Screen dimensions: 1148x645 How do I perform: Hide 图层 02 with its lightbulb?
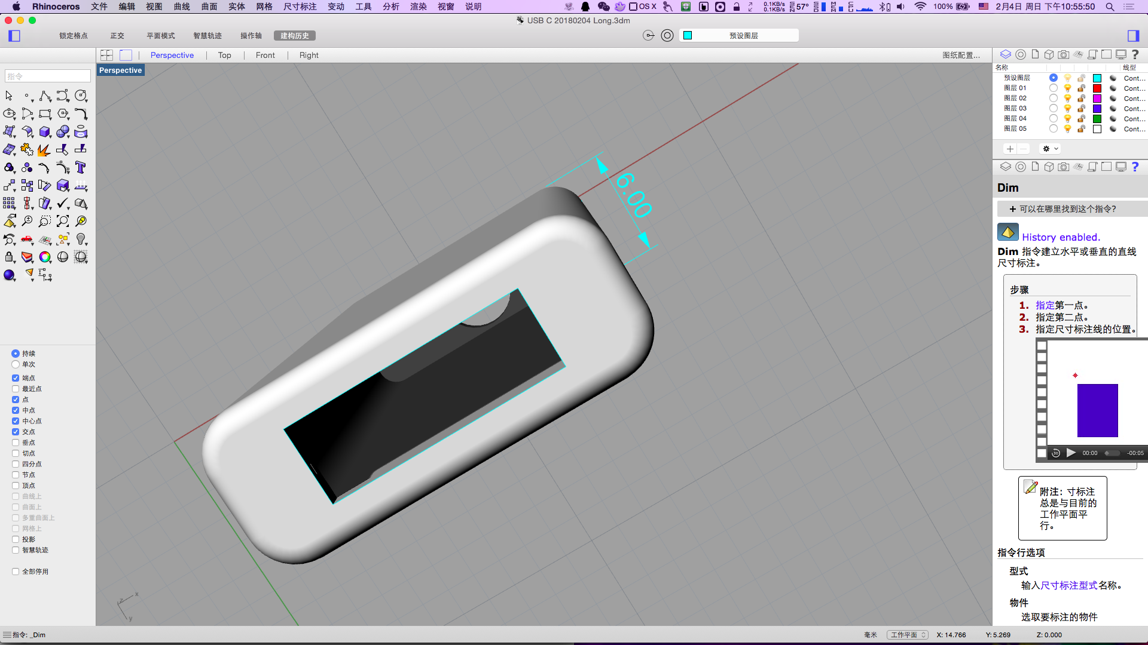[1067, 99]
